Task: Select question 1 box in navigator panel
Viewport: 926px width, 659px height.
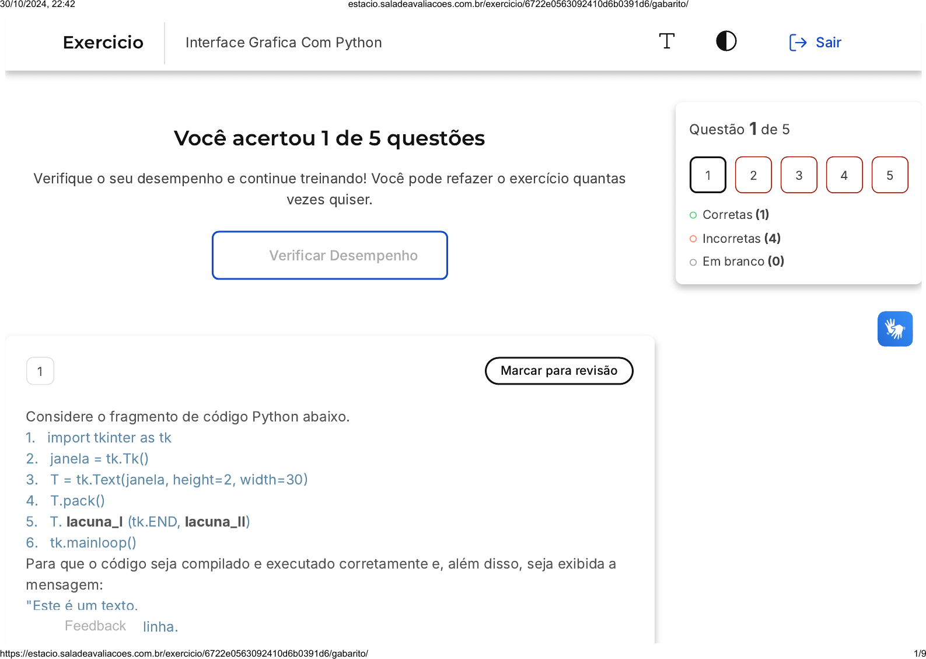Action: (708, 175)
